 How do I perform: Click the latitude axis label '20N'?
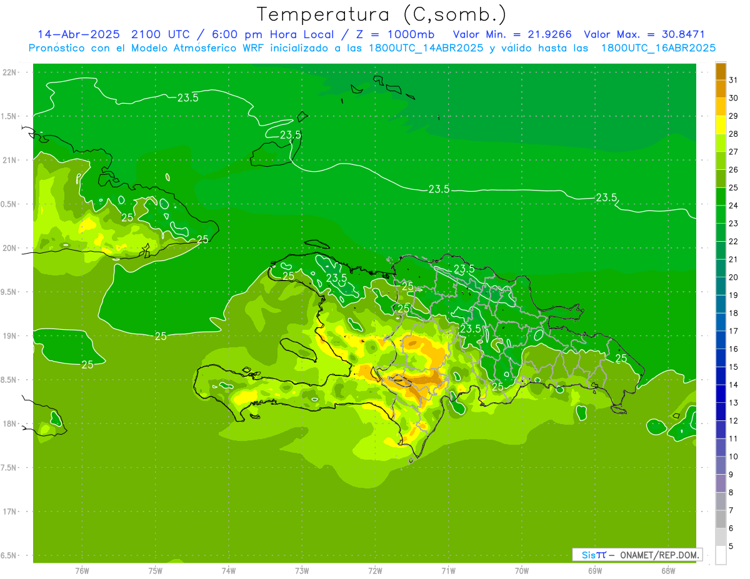point(10,248)
